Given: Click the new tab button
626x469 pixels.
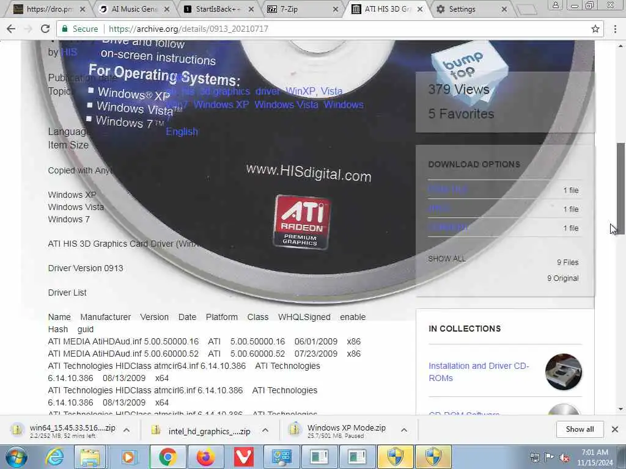Looking at the screenshot, I should tap(527, 10).
